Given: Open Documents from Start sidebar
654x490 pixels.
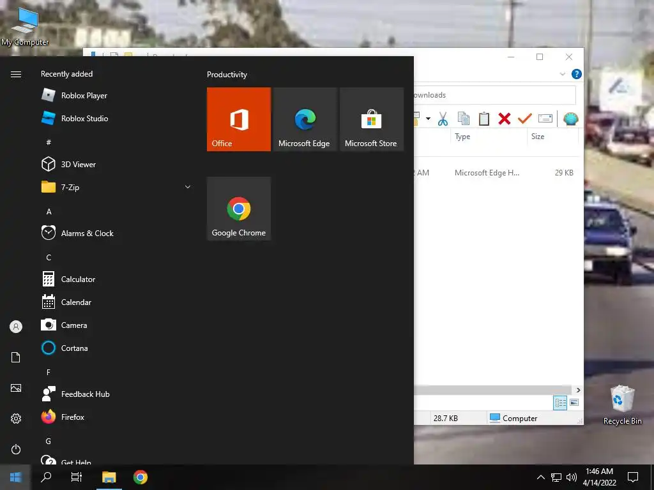Looking at the screenshot, I should pos(16,357).
